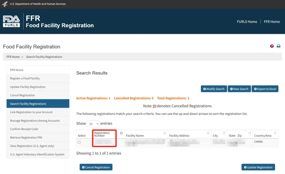Select Search Facility Registrations sidebar item
The width and height of the screenshot is (285, 174).
[38, 103]
